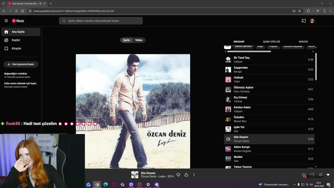
Task: Open Settings gear from the taskbar
Action: [x=148, y=185]
